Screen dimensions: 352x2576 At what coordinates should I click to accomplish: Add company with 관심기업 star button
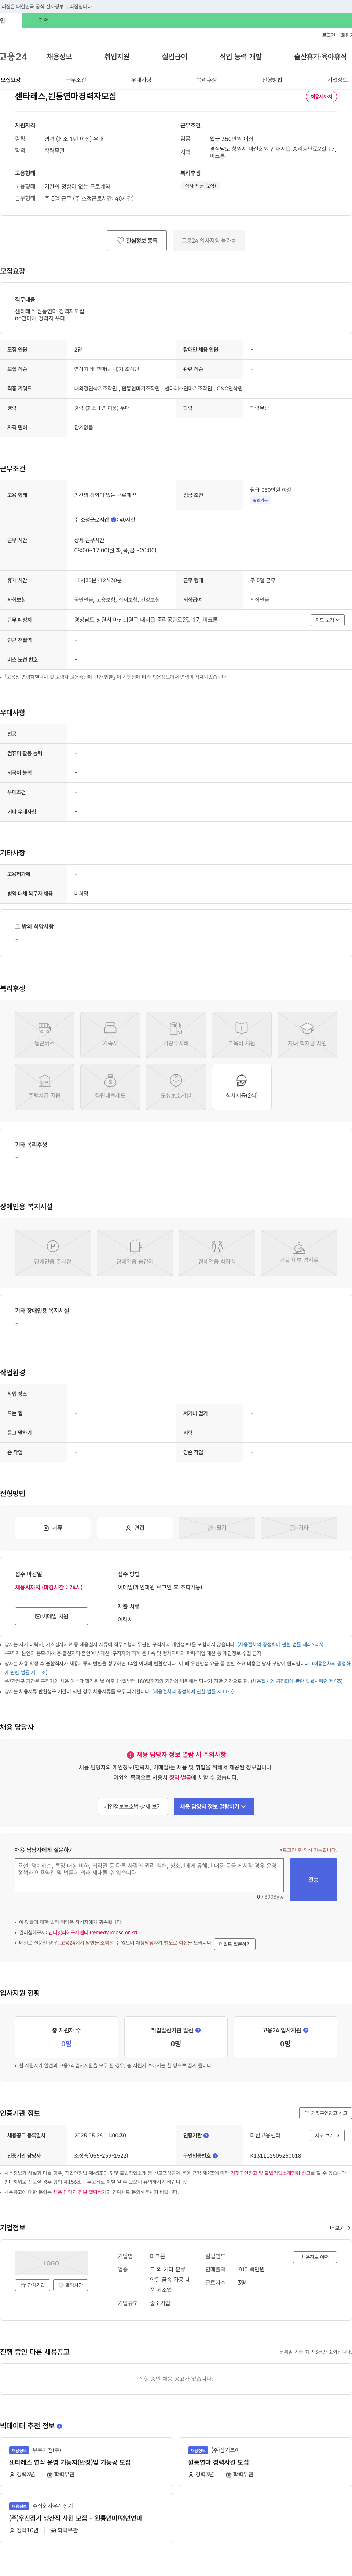33,2285
